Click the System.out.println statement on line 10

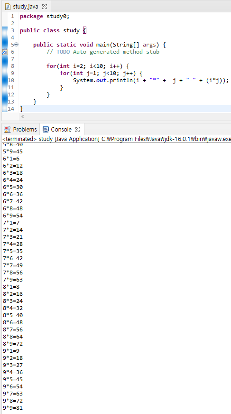click(x=151, y=80)
